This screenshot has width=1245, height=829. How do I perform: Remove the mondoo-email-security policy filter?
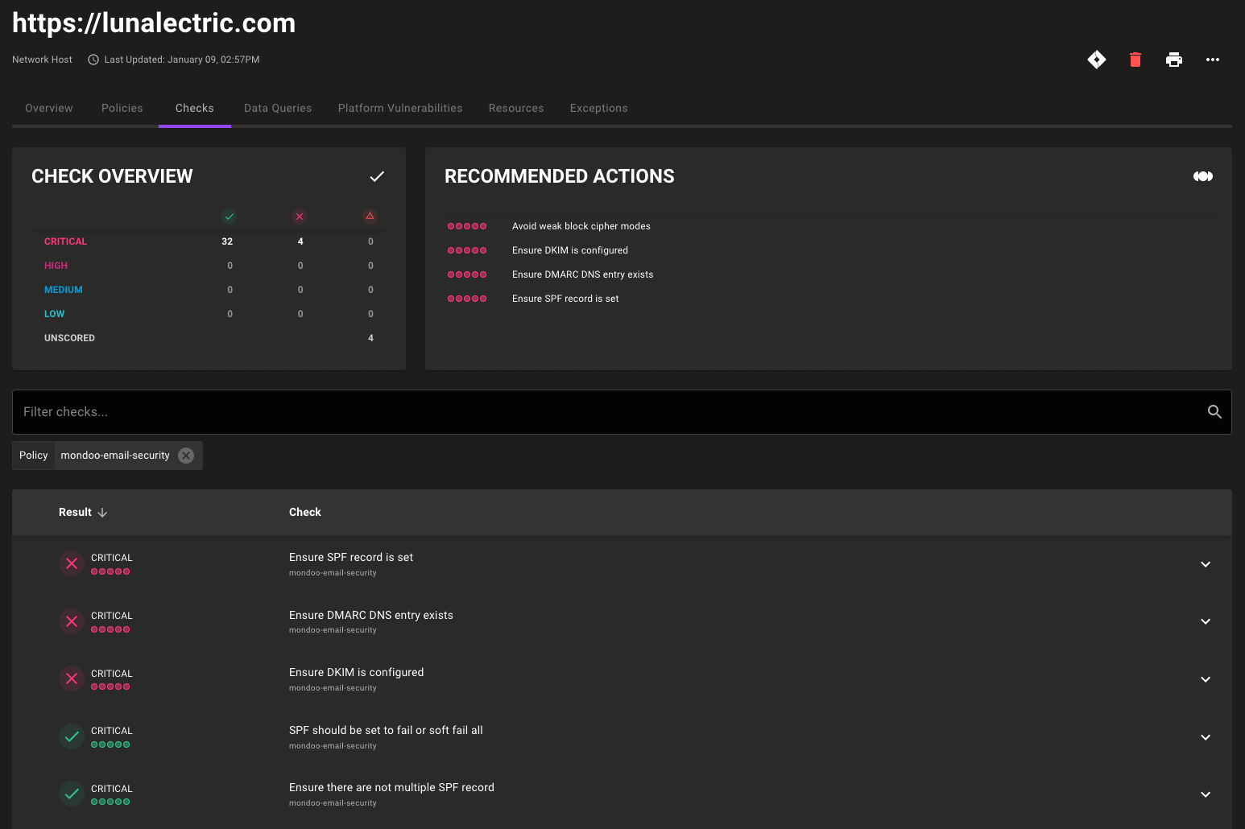point(186,456)
